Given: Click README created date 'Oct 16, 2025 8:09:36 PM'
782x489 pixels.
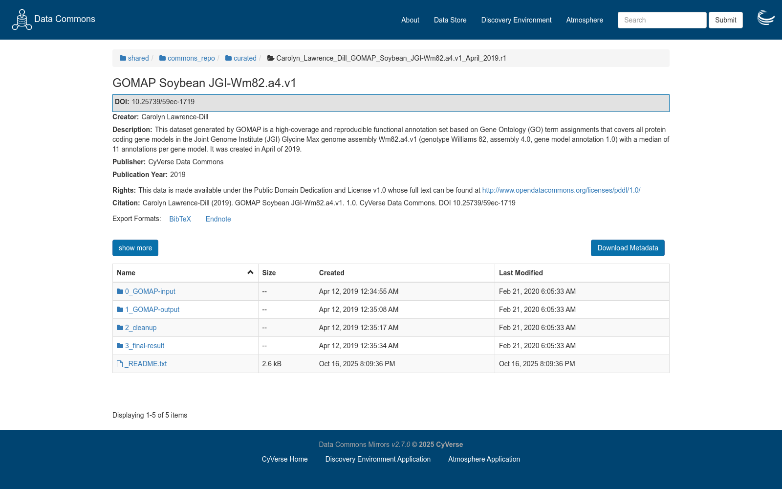Looking at the screenshot, I should 357,364.
